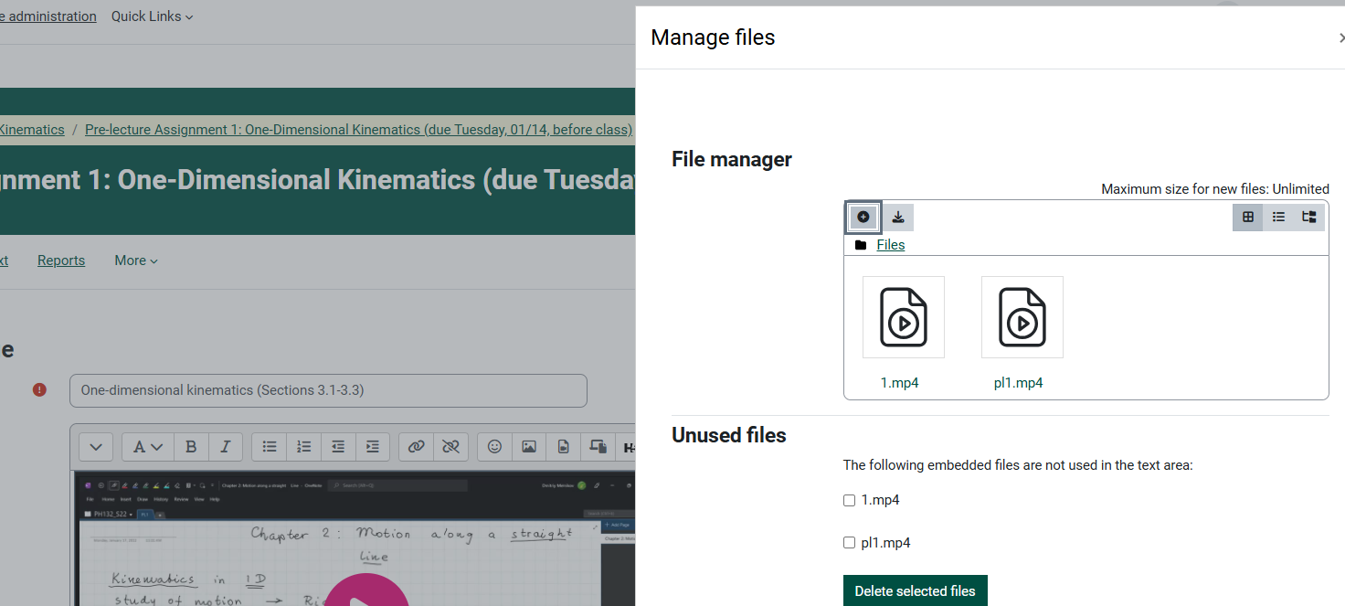Select the unlink icon in the toolbar
Viewport: 1345px width, 606px height.
point(450,446)
